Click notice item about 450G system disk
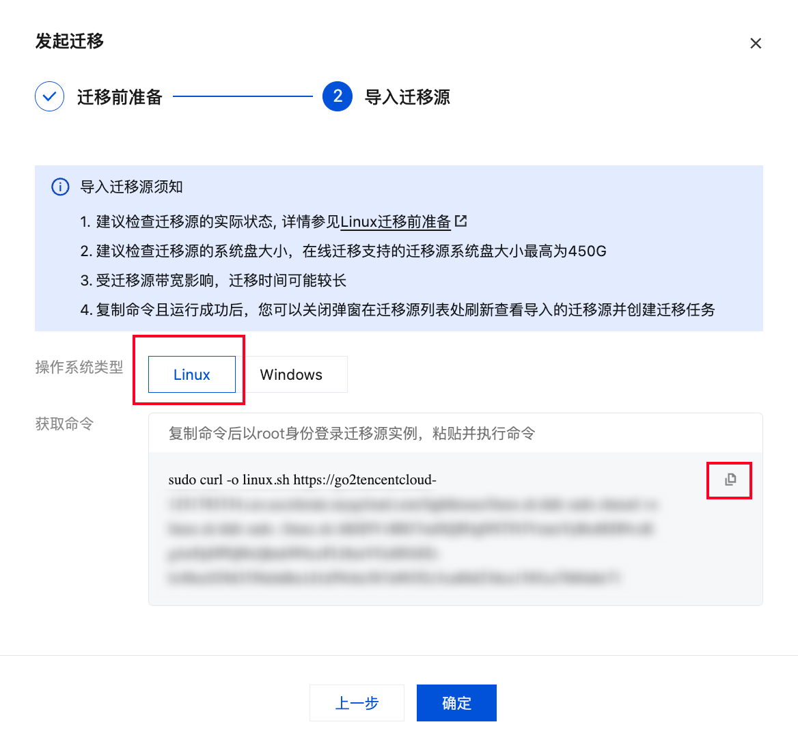798x746 pixels. (344, 251)
